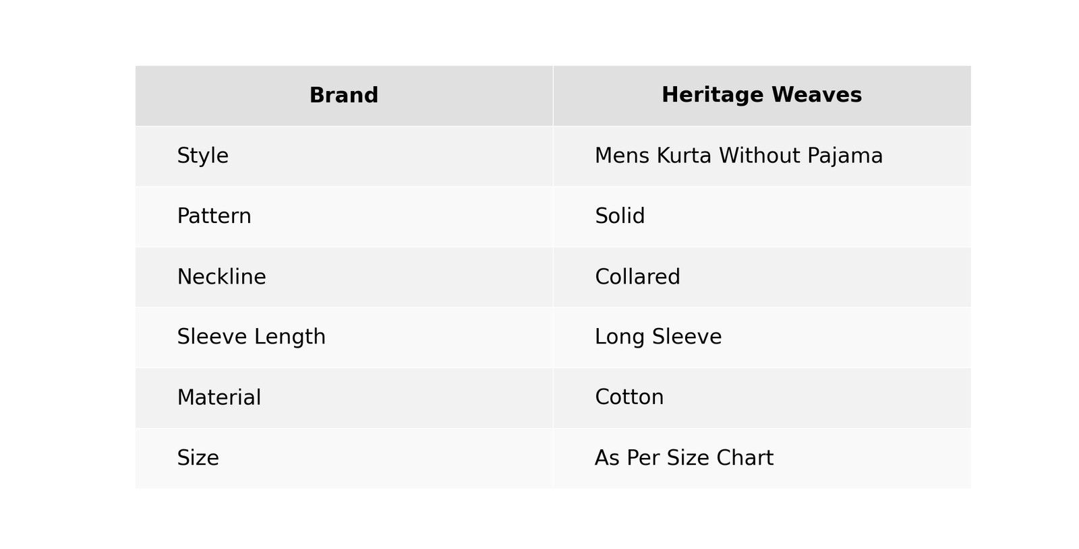Click the Sleeve Length row label

click(251, 337)
